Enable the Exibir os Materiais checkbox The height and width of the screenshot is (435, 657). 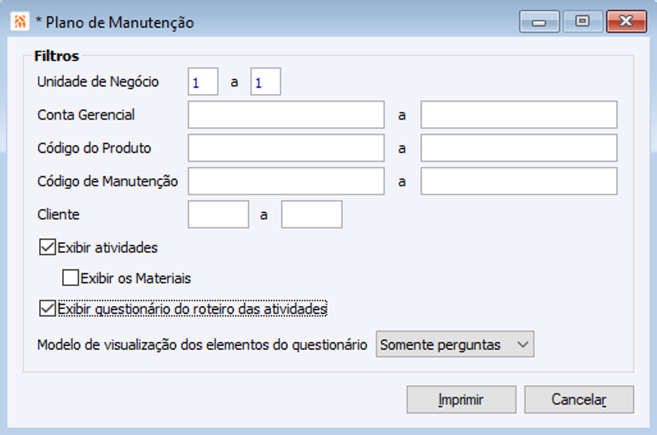click(71, 278)
